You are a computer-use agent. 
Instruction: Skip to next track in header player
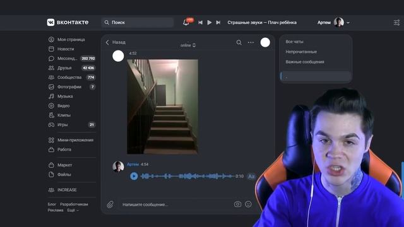(218, 23)
